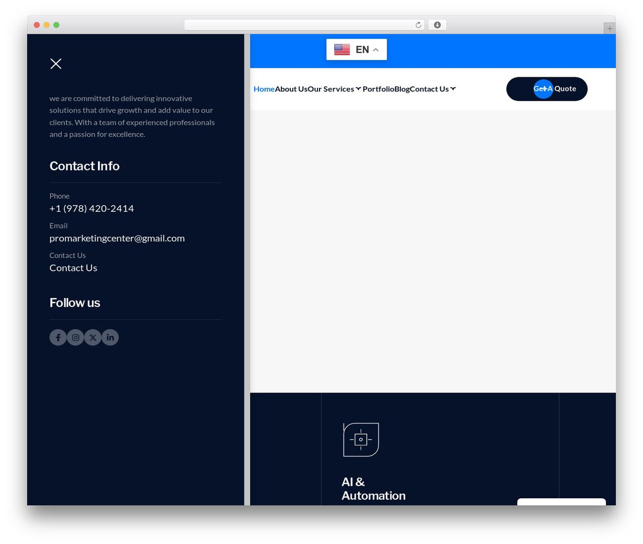Go to the Home nav item

pyautogui.click(x=264, y=89)
